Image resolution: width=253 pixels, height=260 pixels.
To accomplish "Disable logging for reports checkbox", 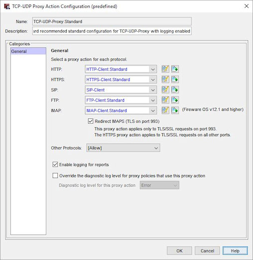I will click(x=55, y=165).
